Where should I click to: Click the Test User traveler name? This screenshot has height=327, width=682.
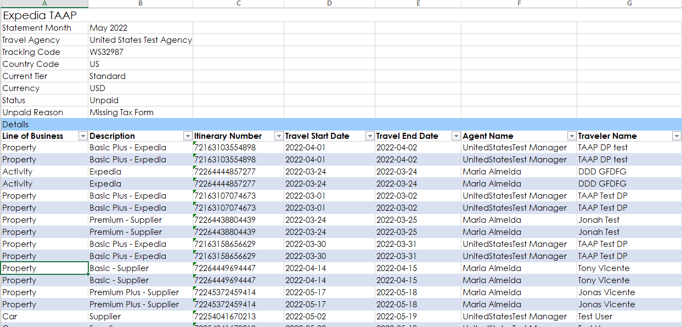pos(629,317)
